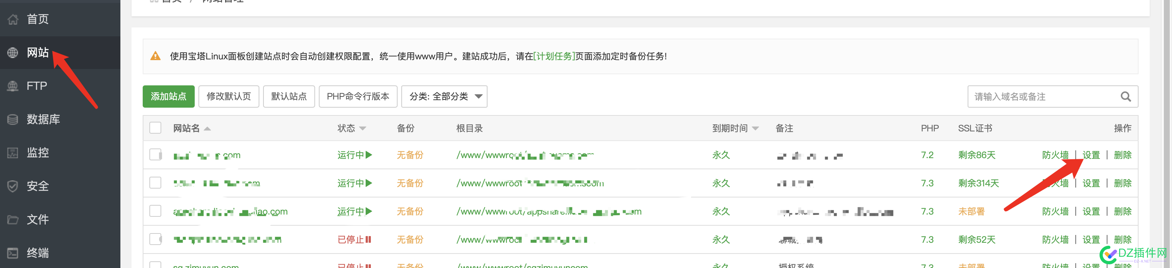Click the 根目录 column header
1172x268 pixels.
click(470, 128)
